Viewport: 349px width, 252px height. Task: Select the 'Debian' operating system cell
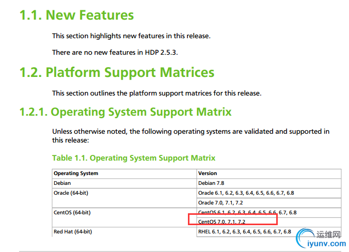(x=124, y=183)
